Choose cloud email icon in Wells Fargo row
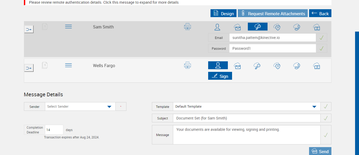Viewport: 359px width, 155px height. tap(238, 66)
